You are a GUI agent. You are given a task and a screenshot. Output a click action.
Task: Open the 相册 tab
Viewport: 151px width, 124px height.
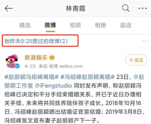tap(101, 25)
